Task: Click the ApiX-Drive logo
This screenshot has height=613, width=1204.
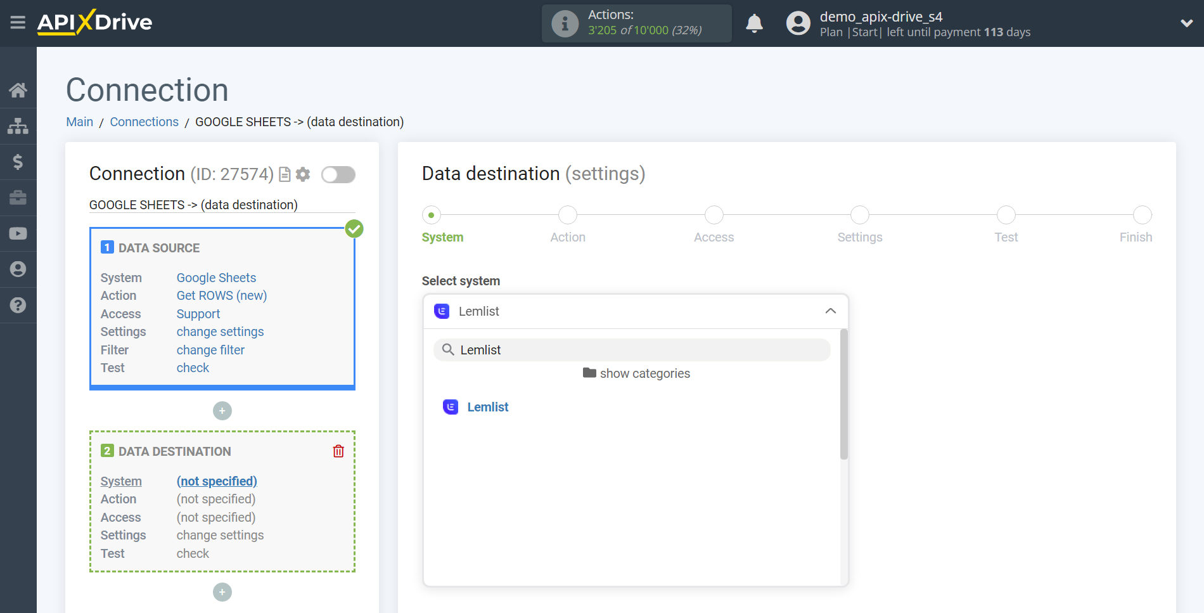Action: tap(94, 22)
